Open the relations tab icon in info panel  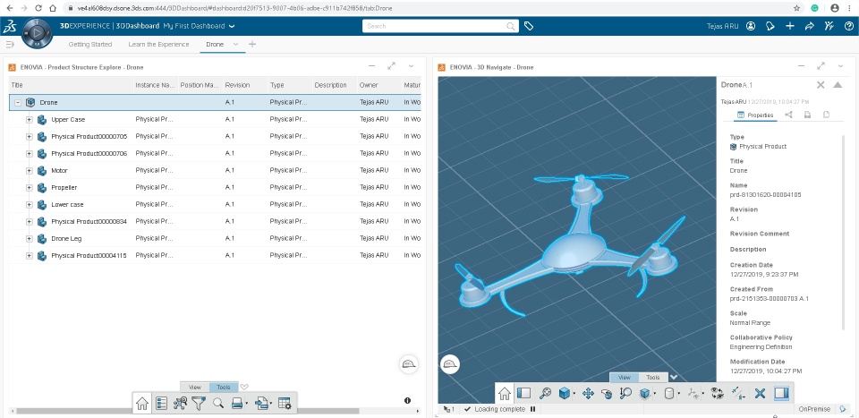pos(788,115)
